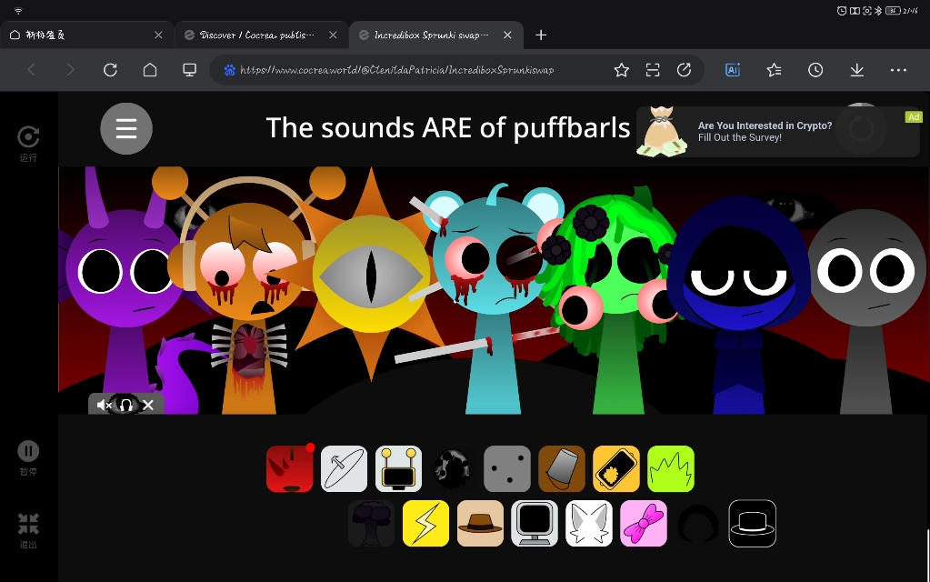
Task: Pick the white satellite dish icon
Action: (344, 468)
